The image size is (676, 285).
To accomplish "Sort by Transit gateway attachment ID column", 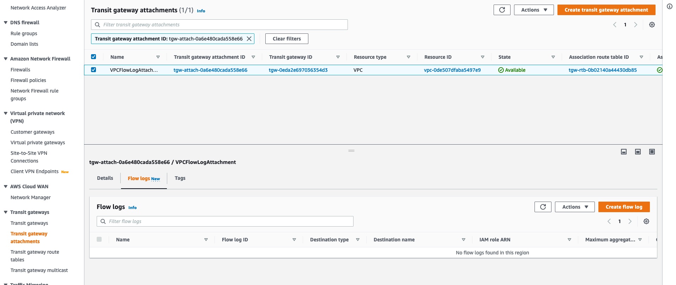I will [253, 57].
